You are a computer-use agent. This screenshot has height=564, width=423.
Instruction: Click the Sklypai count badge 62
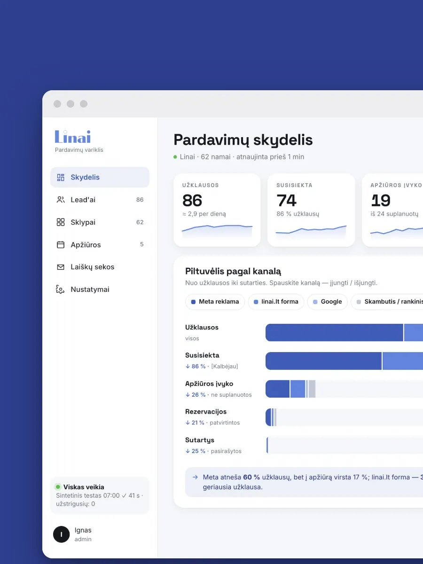point(140,222)
